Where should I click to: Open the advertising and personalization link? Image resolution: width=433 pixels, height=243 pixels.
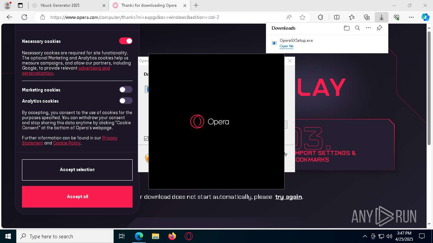tap(66, 71)
